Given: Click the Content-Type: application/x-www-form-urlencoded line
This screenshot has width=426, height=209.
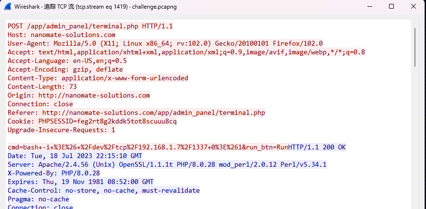Looking at the screenshot, I should tap(98, 78).
